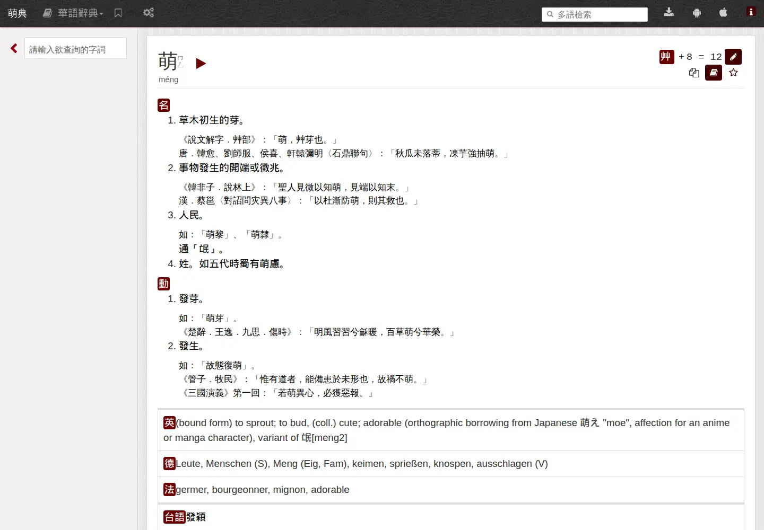
Task: Click the 英 language badge
Action: click(x=170, y=422)
